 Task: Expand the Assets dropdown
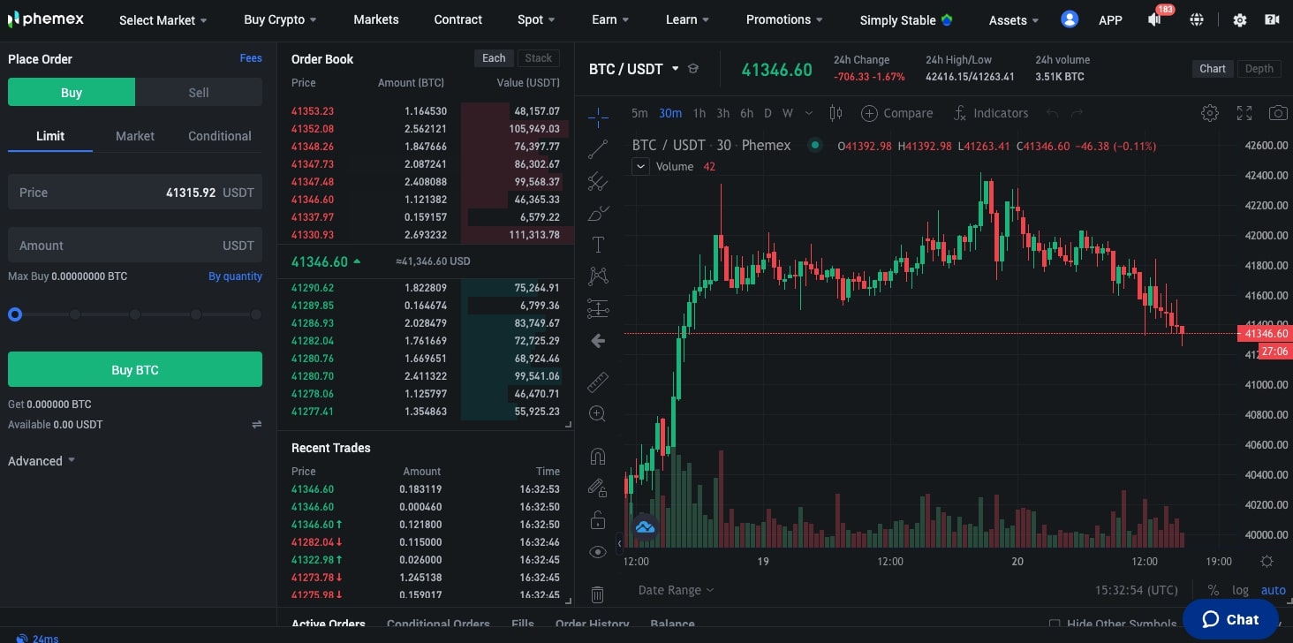1014,19
